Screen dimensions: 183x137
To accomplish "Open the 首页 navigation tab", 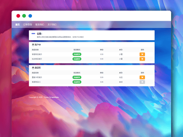I will point(18,24).
